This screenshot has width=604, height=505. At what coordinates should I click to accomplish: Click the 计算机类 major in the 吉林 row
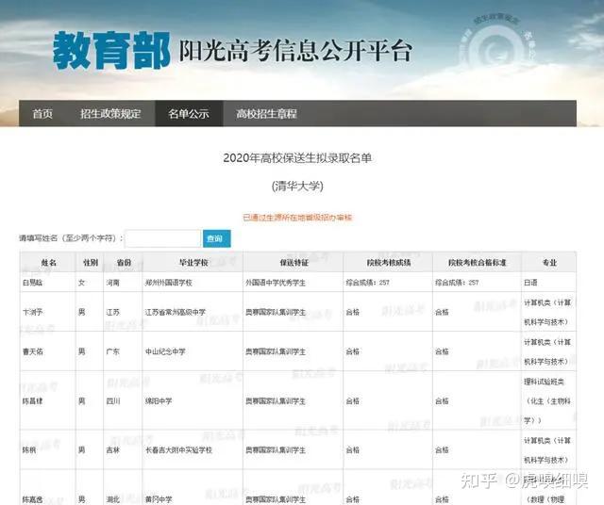point(547,450)
